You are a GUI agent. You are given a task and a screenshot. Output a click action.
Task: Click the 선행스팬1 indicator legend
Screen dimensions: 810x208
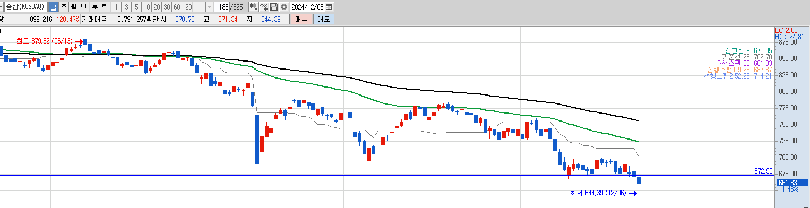(x=739, y=70)
